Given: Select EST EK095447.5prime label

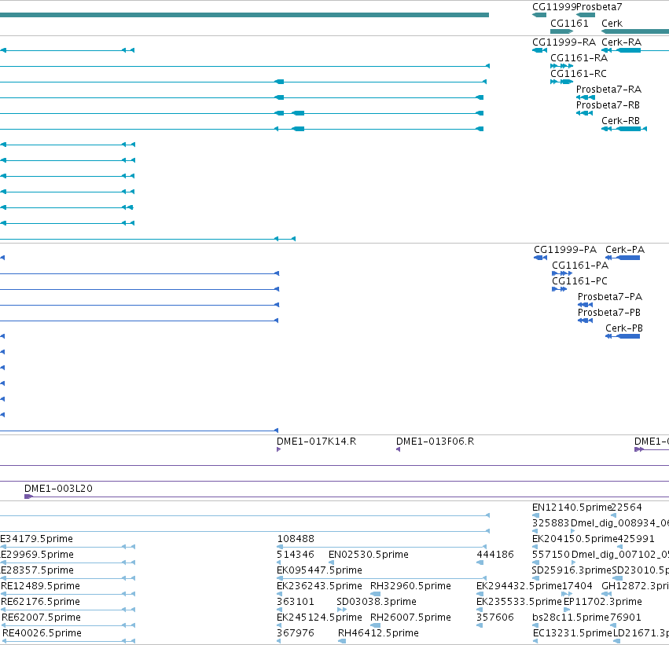Looking at the screenshot, I should click(x=320, y=570).
